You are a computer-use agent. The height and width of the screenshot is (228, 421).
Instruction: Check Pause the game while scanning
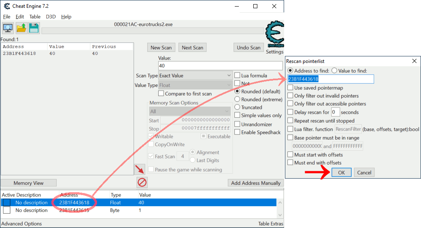[x=151, y=170]
